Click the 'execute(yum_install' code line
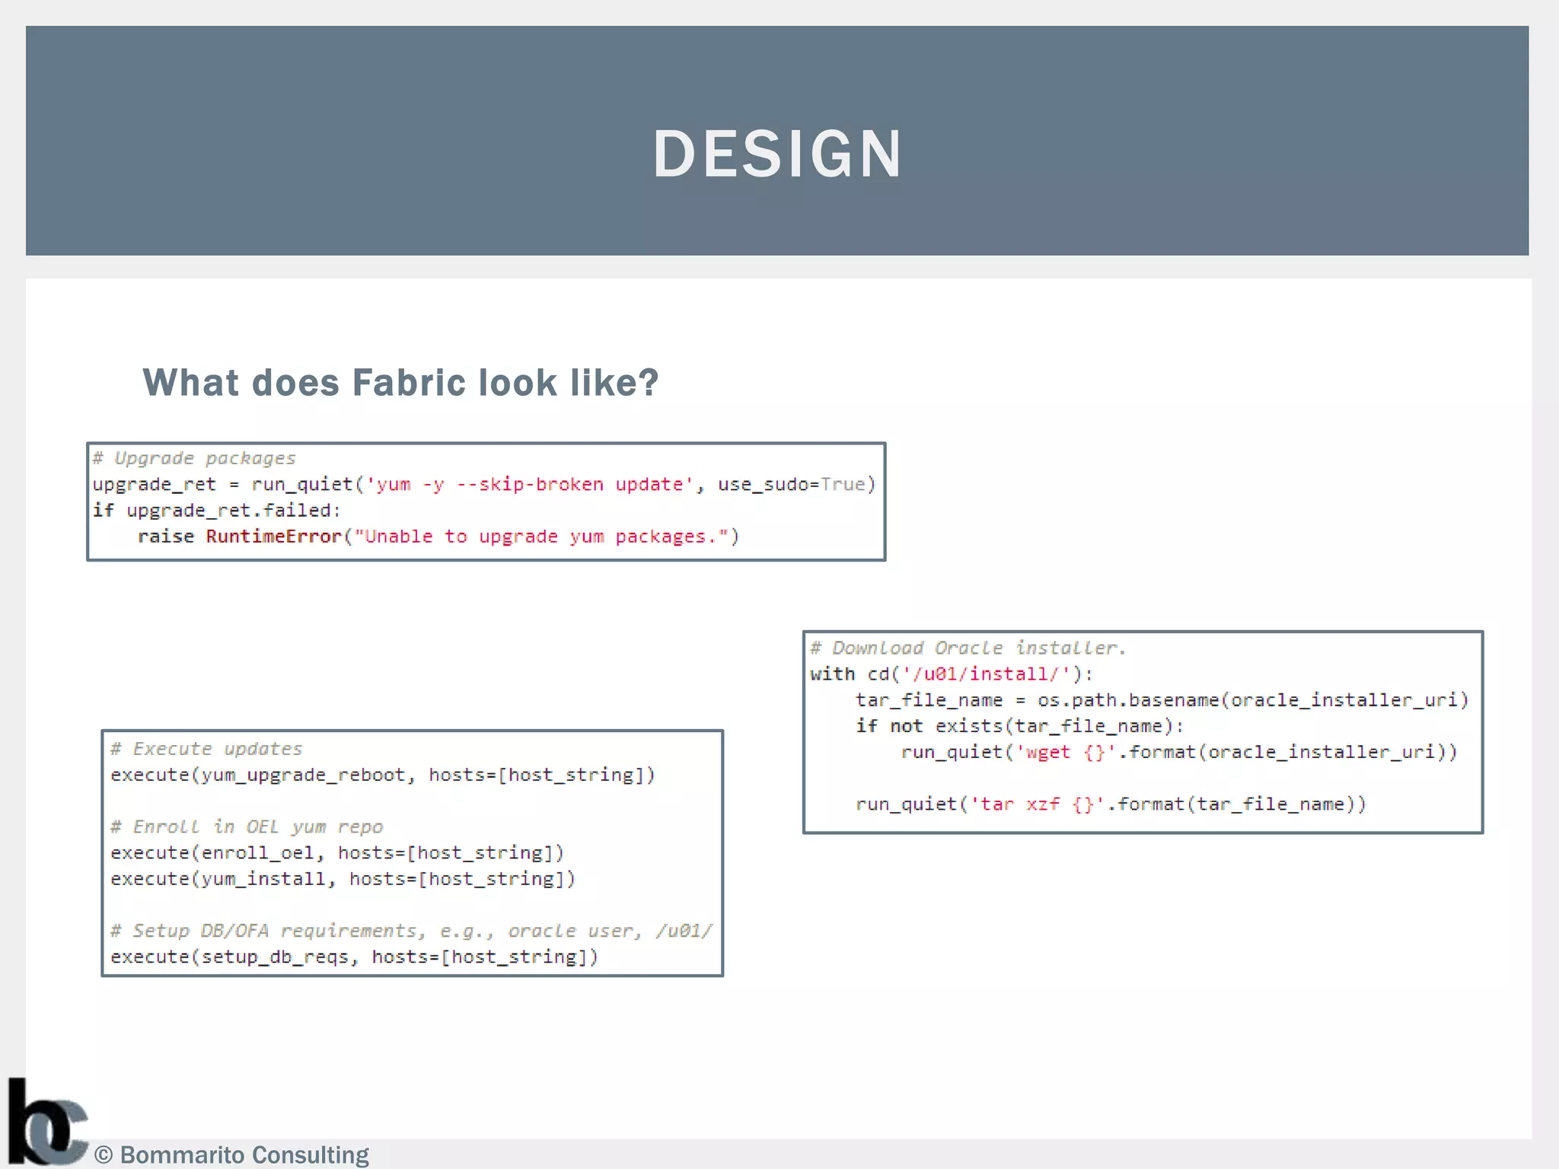 (x=343, y=879)
